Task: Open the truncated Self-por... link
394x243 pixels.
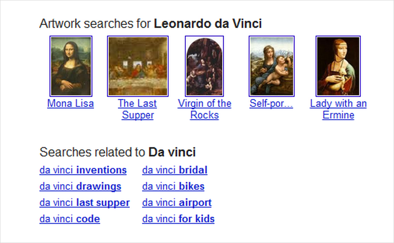Action: [x=271, y=104]
